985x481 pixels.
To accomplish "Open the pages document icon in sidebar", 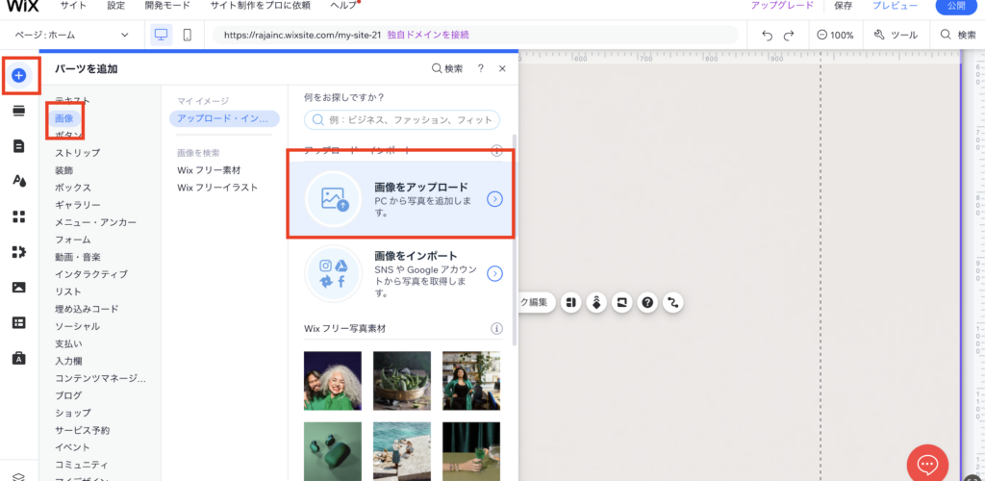I will click(x=19, y=146).
